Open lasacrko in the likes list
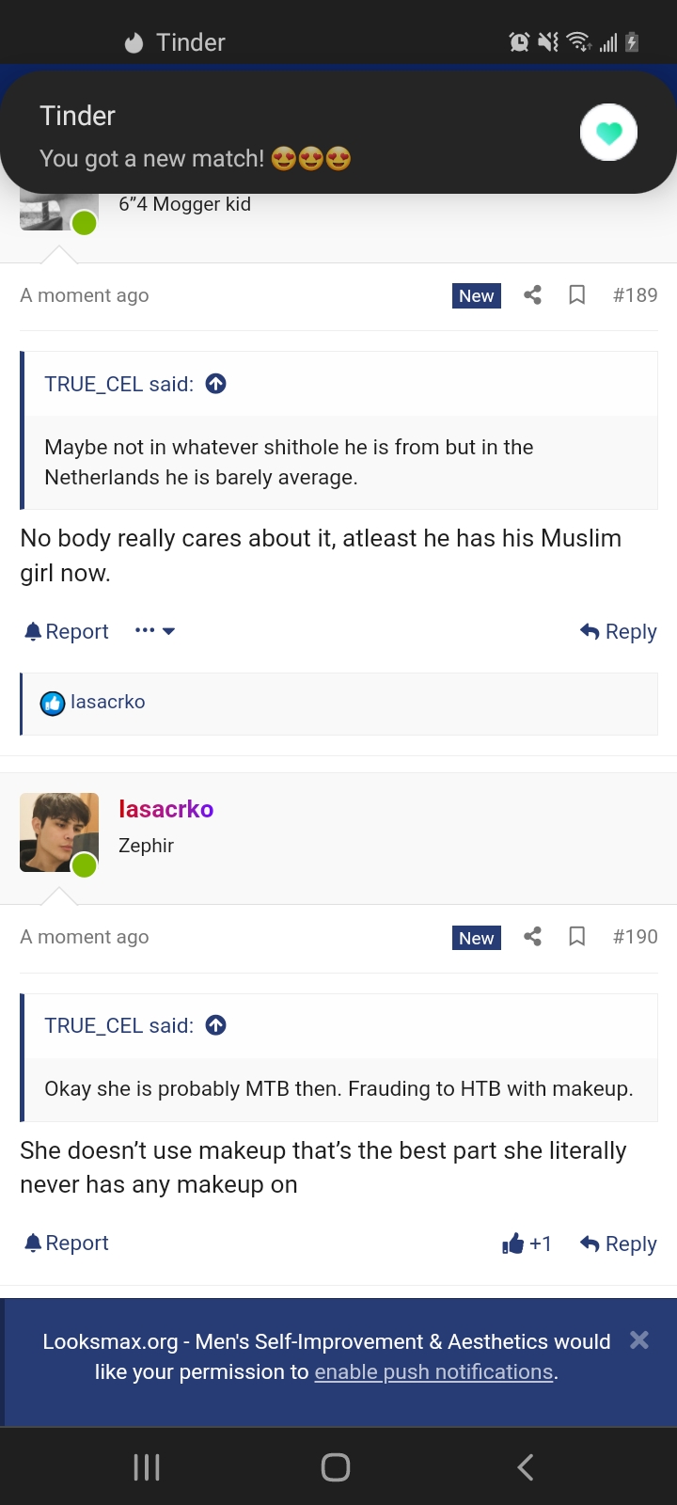The height and width of the screenshot is (1505, 677). [x=107, y=702]
